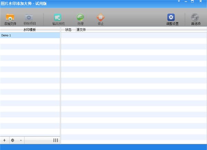Add new watermark template with plus button

pos(4,140)
